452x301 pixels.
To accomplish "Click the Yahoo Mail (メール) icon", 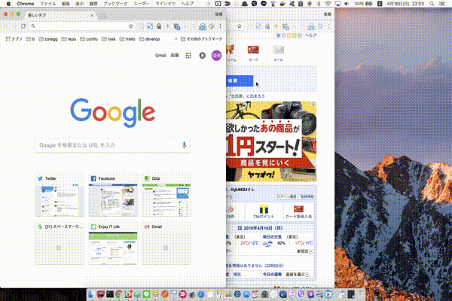I will [x=279, y=52].
